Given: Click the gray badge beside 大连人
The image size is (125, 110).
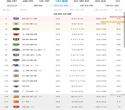Looking at the screenshot, I should [36, 65].
